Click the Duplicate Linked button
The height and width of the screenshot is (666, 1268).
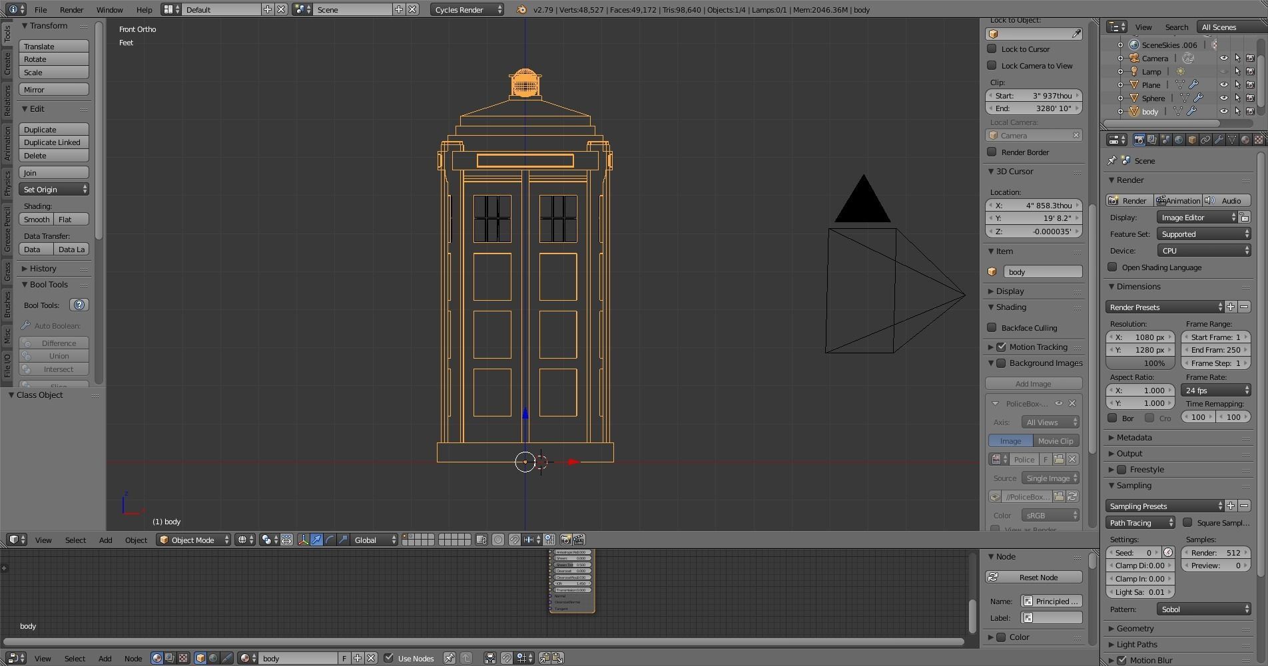pos(54,142)
